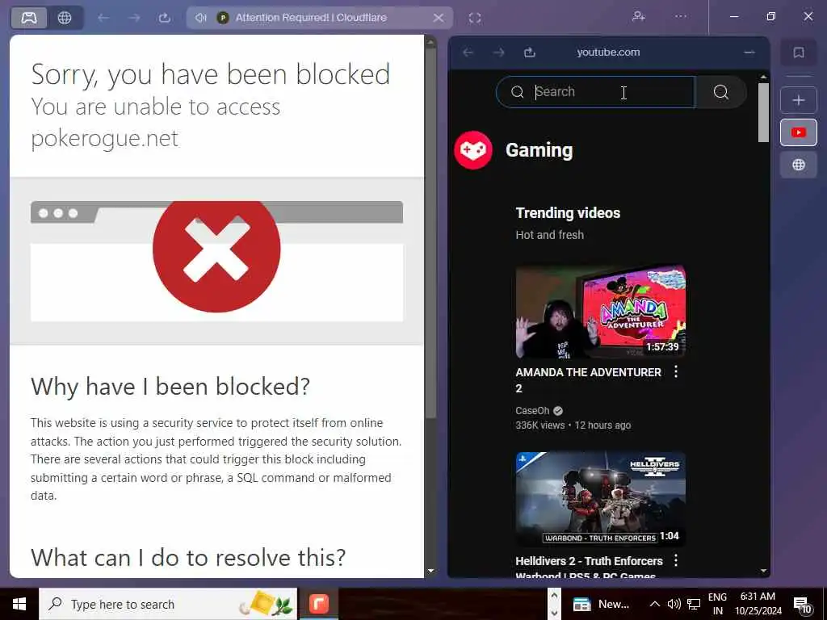
Task: Click the YouTube Search input field
Action: tap(595, 92)
